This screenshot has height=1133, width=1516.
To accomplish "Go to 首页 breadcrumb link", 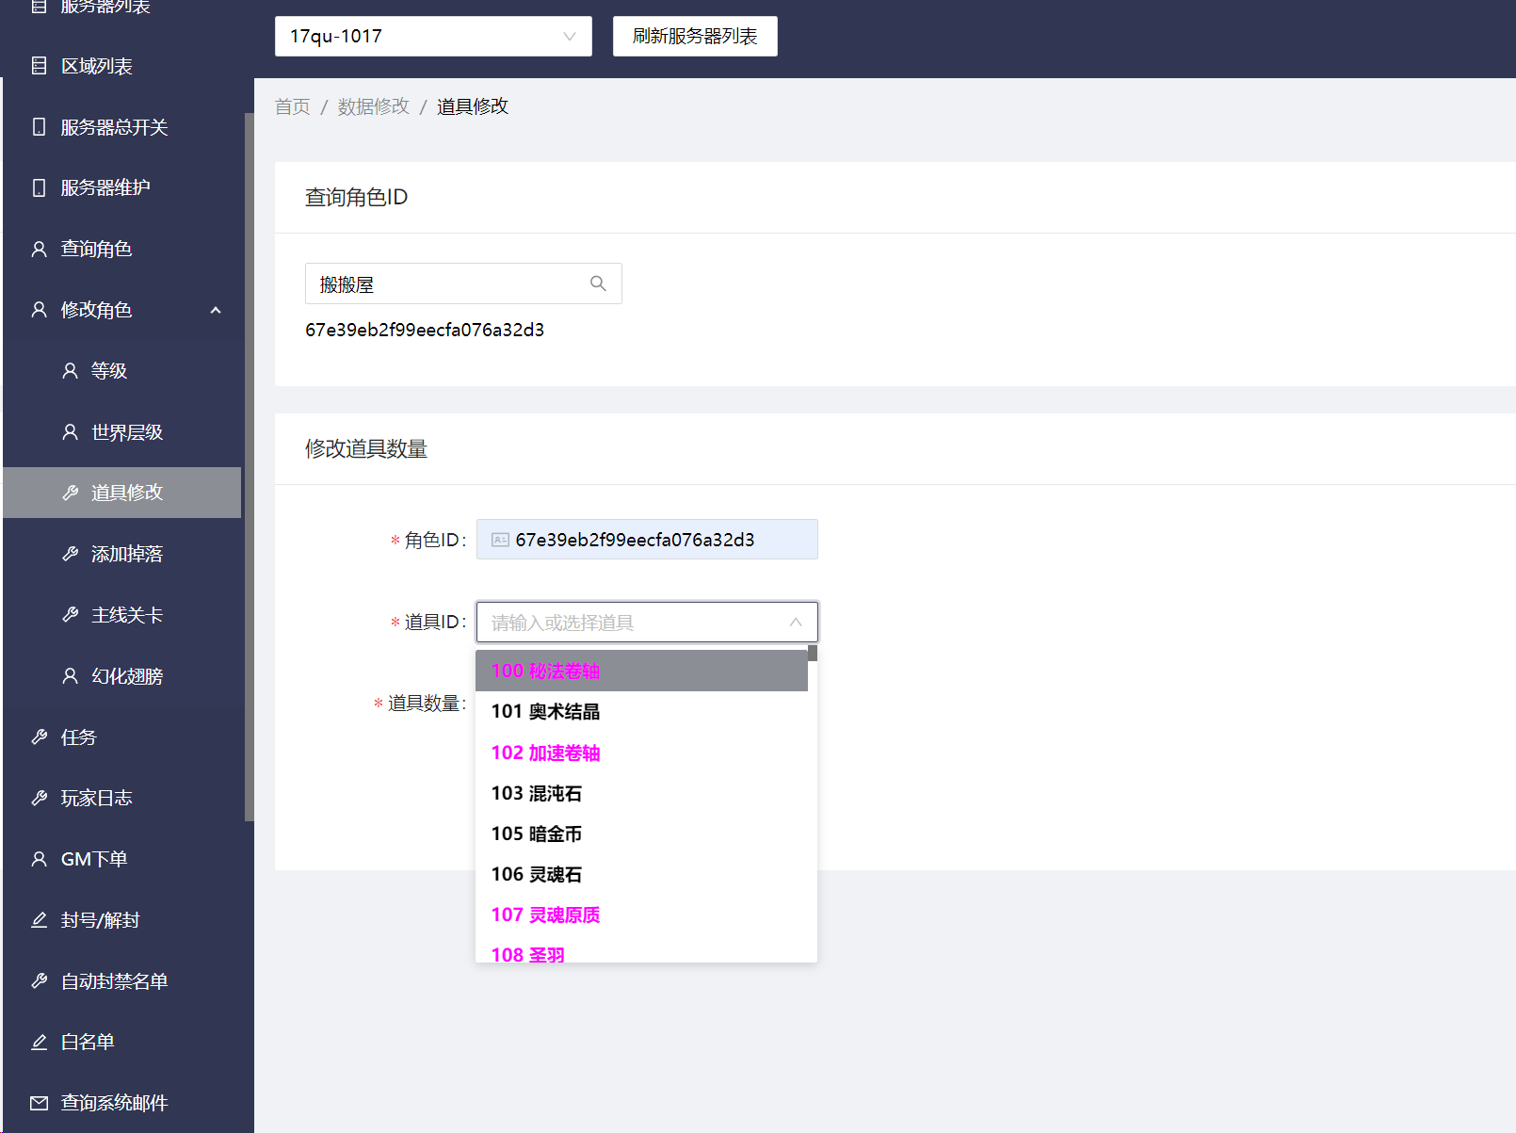I will pyautogui.click(x=292, y=106).
